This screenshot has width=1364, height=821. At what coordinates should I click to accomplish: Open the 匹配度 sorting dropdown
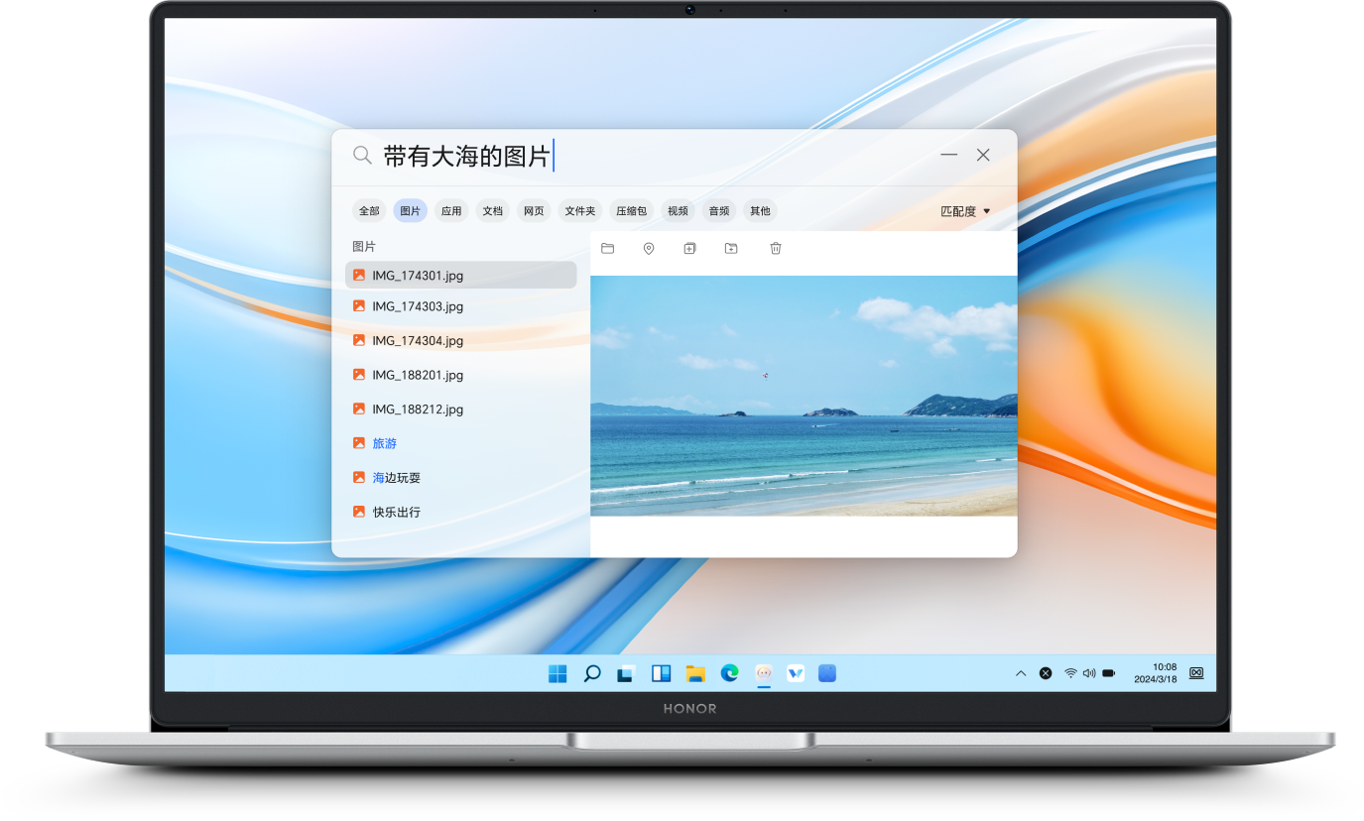pos(963,210)
